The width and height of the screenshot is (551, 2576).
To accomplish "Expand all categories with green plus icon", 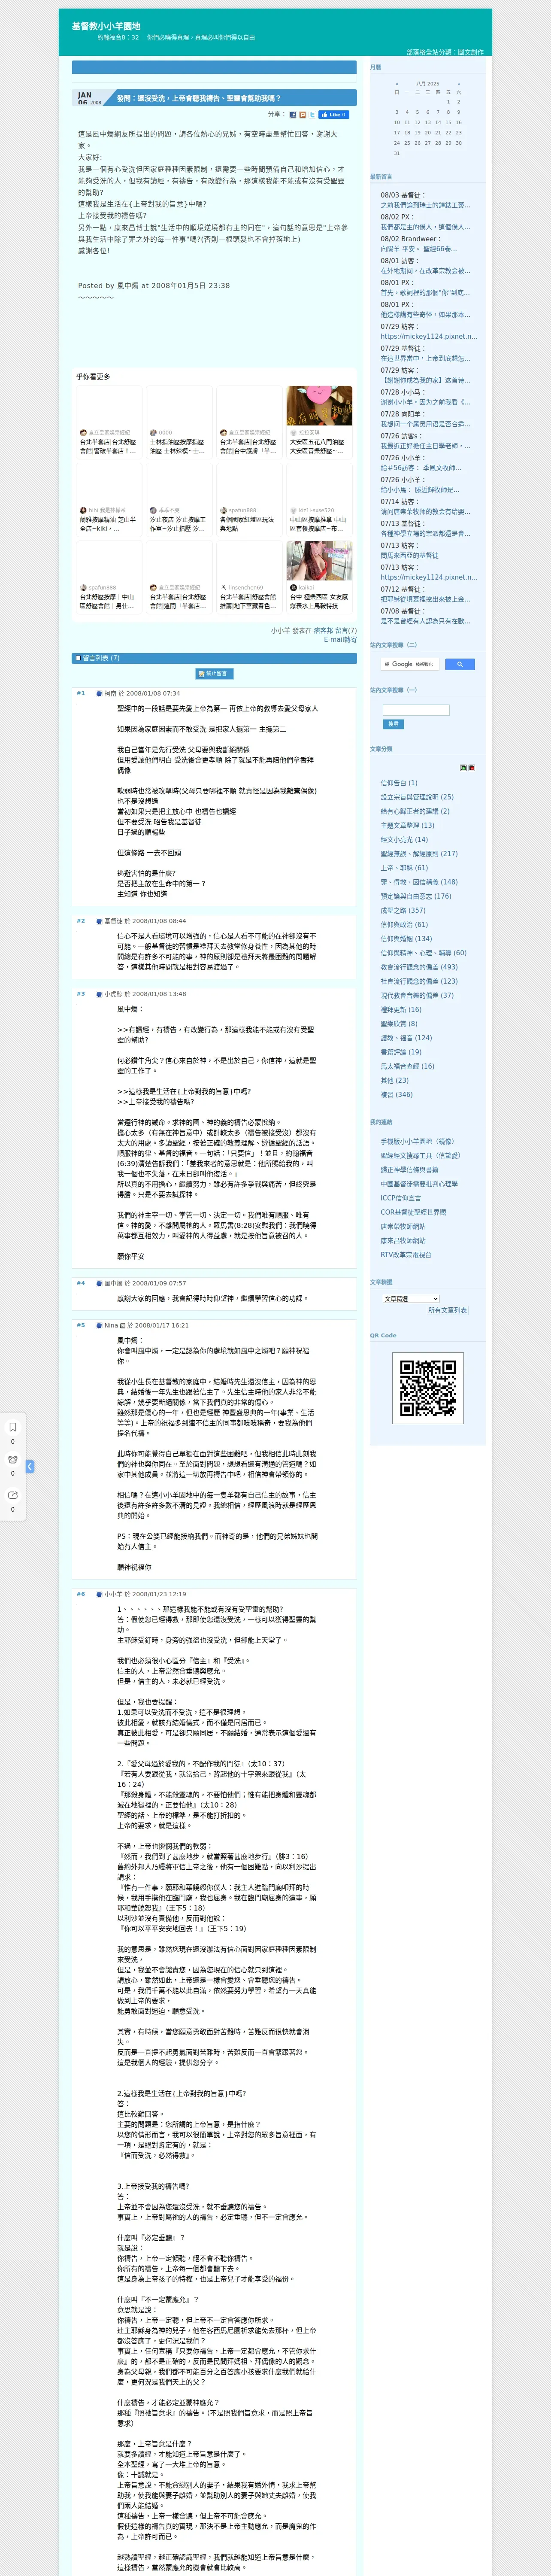I will 463,768.
